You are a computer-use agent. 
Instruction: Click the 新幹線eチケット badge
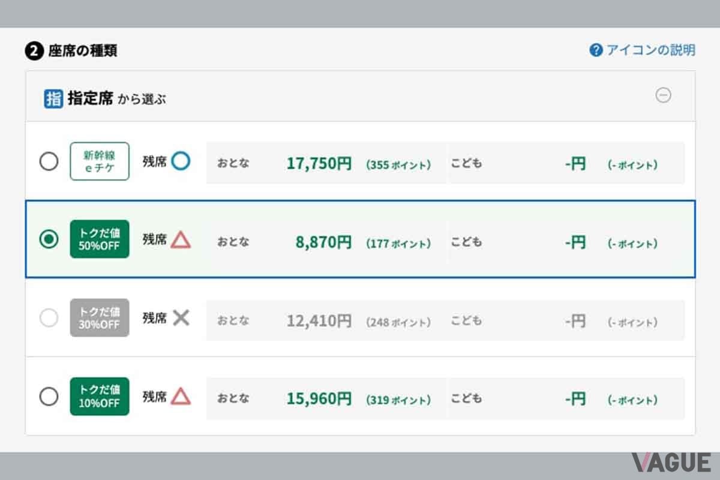click(x=99, y=161)
